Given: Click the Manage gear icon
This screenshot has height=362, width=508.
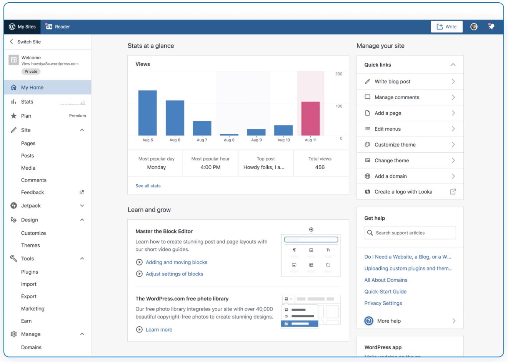Looking at the screenshot, I should (x=13, y=334).
